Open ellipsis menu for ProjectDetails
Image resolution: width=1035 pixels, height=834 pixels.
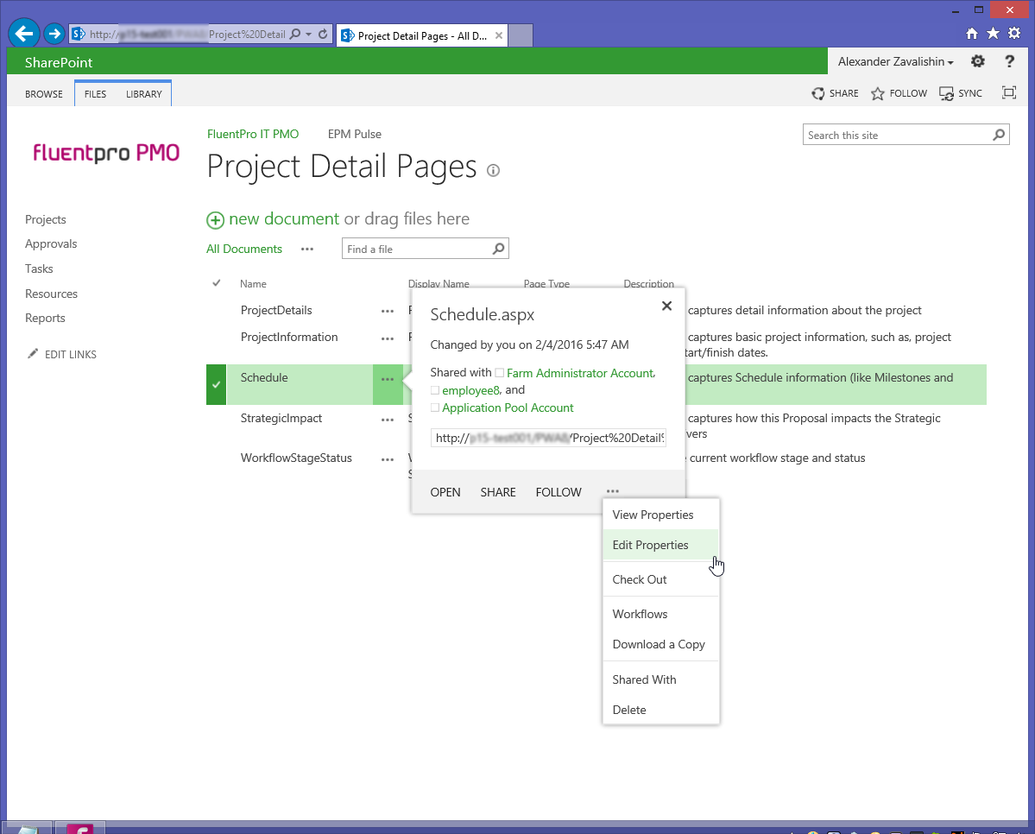388,311
